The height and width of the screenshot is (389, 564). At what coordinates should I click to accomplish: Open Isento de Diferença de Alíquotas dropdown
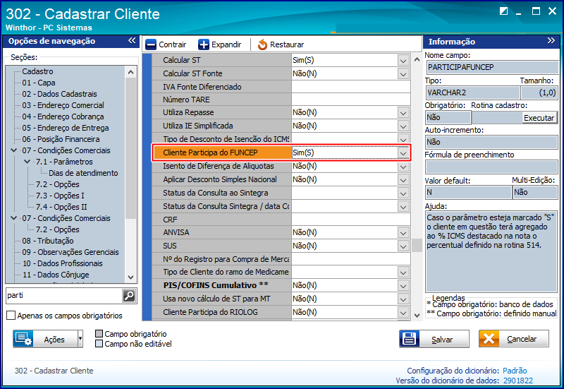(403, 167)
